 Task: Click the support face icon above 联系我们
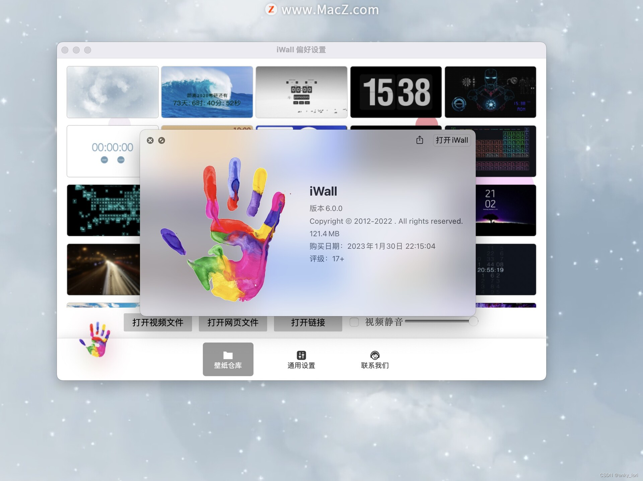point(375,355)
